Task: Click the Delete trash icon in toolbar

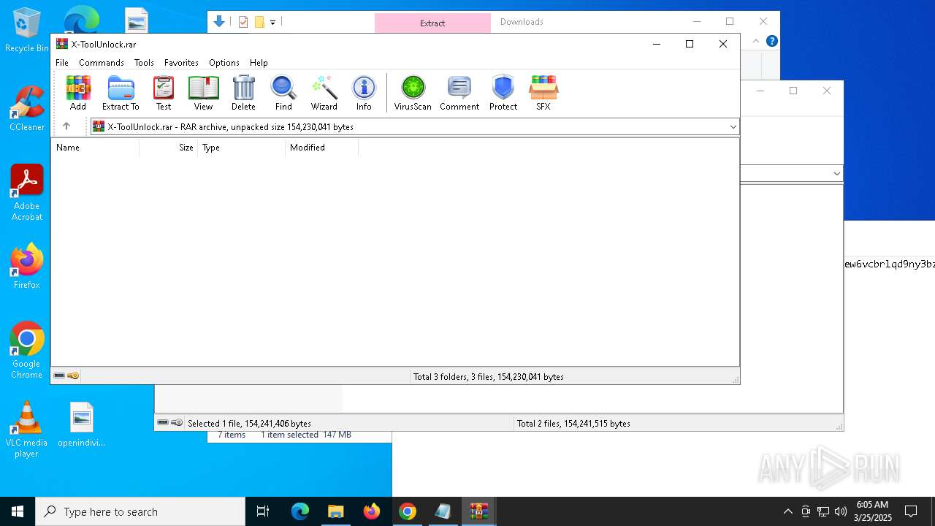Action: (x=243, y=93)
